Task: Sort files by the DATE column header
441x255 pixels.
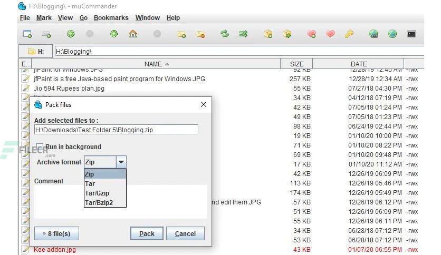Action: click(x=358, y=64)
